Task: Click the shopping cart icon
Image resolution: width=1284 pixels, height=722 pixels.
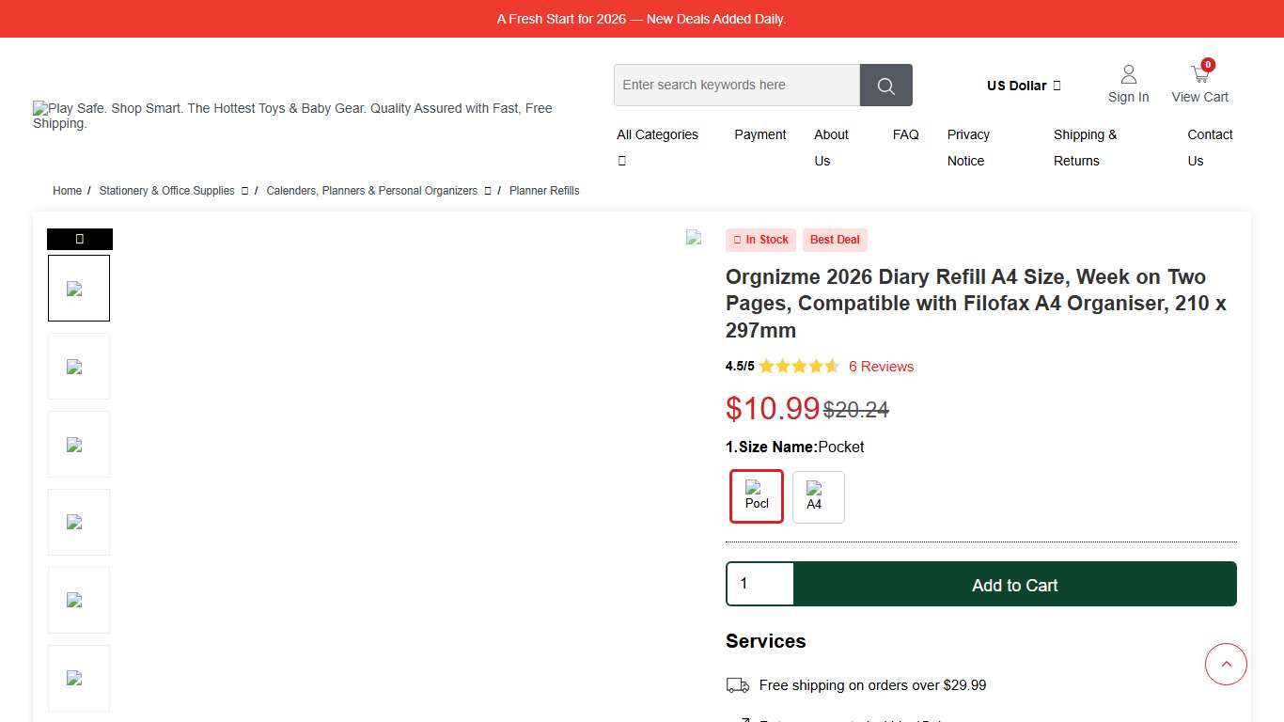Action: 1199,73
